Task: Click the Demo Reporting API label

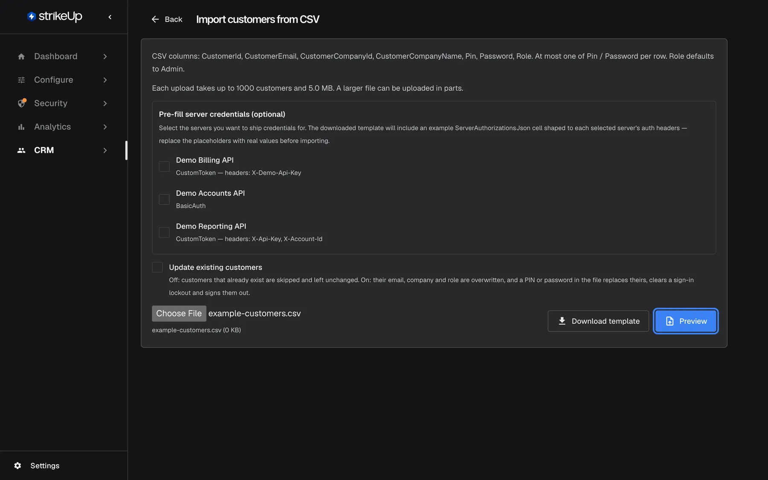Action: tap(211, 226)
